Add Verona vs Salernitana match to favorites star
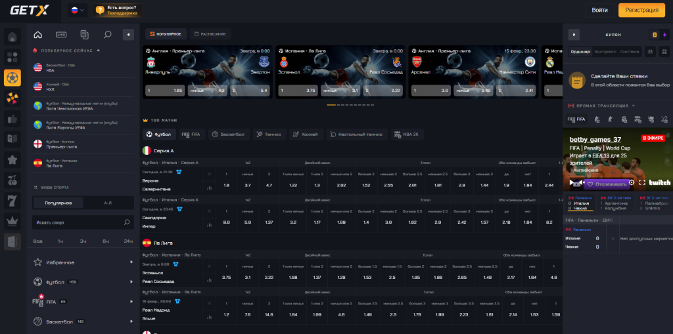 pyautogui.click(x=209, y=174)
